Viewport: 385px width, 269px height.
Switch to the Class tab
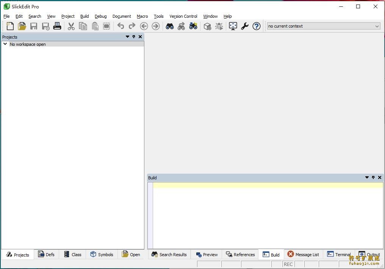point(72,255)
